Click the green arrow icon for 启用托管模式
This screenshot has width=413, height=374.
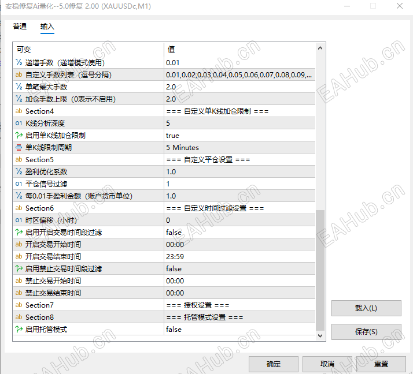[x=19, y=329]
